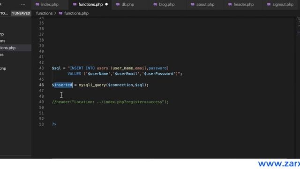The image size is (300, 169).
Task: Click the '$userName' variable text
Action: point(98,74)
